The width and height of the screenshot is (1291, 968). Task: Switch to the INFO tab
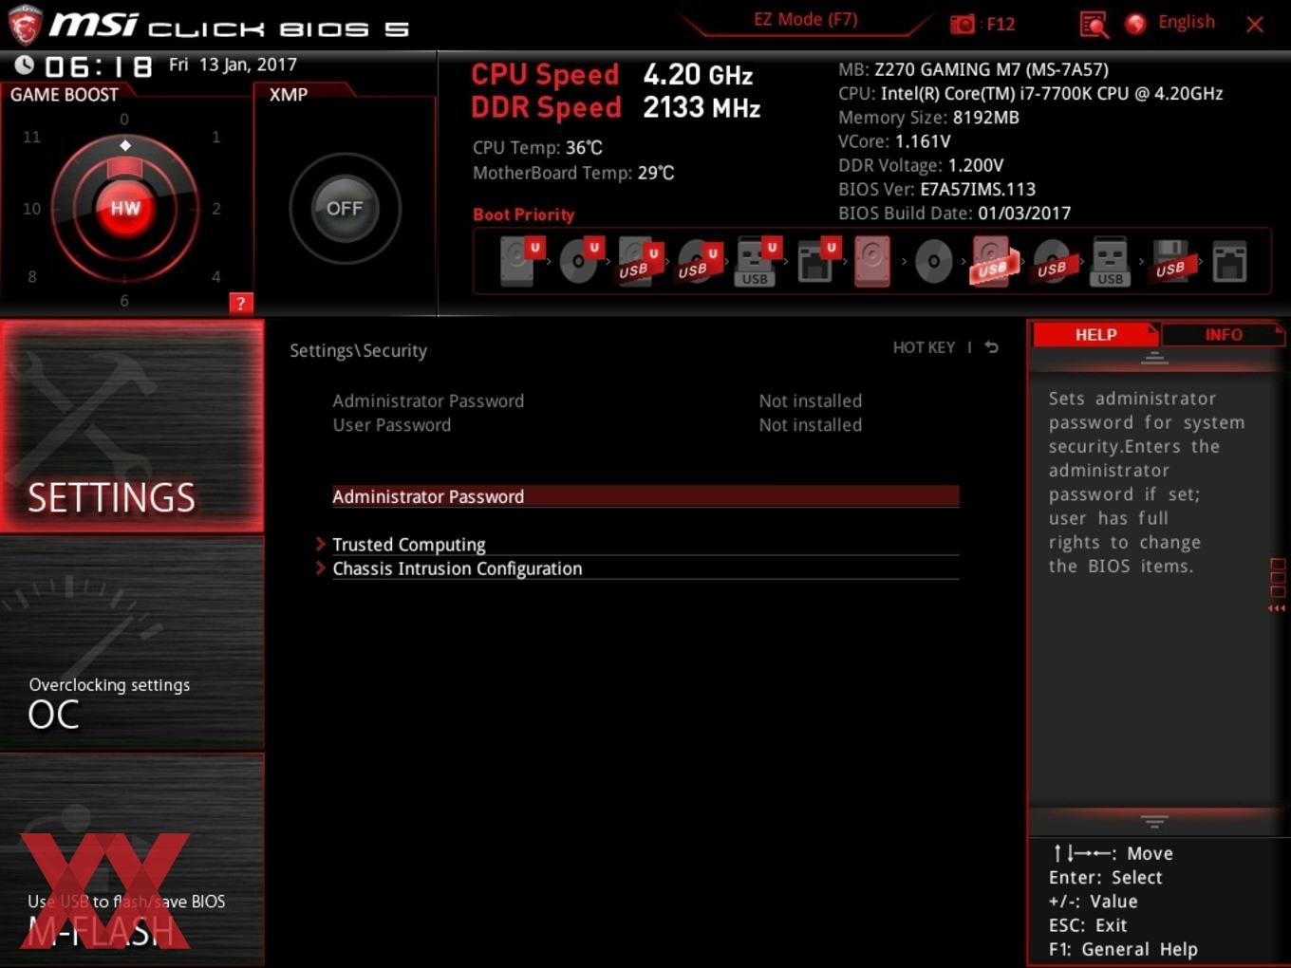[x=1223, y=334]
